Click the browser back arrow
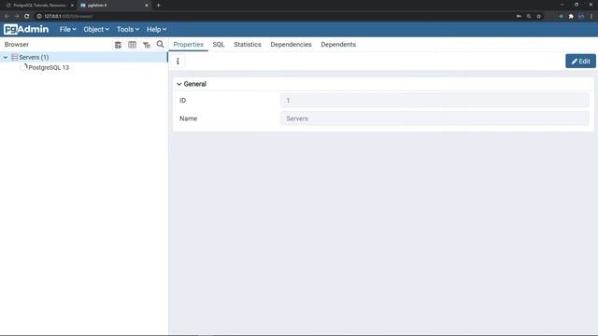 click(x=7, y=17)
